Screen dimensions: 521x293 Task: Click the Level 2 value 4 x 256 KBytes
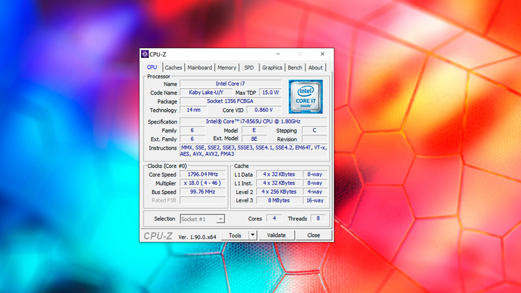279,192
